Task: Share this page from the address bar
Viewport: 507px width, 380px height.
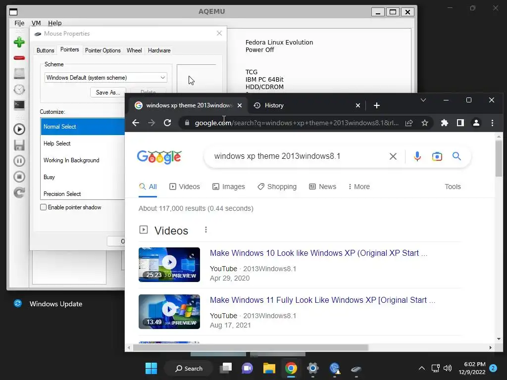Action: click(x=409, y=123)
